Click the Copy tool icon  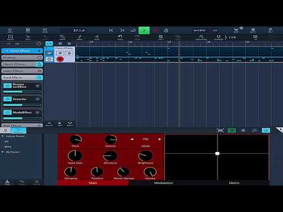[160, 37]
